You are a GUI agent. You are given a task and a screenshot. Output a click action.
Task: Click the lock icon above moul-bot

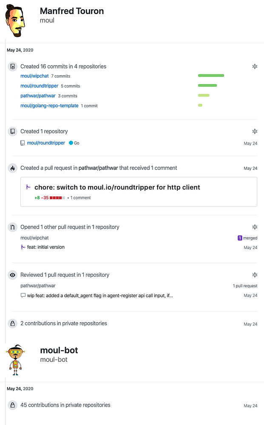[x=12, y=324]
